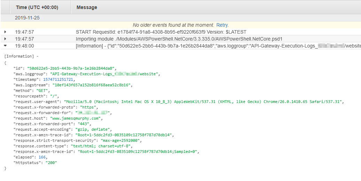Click the "No older events found" notice text
This screenshot has height=181, width=361.
173,25
